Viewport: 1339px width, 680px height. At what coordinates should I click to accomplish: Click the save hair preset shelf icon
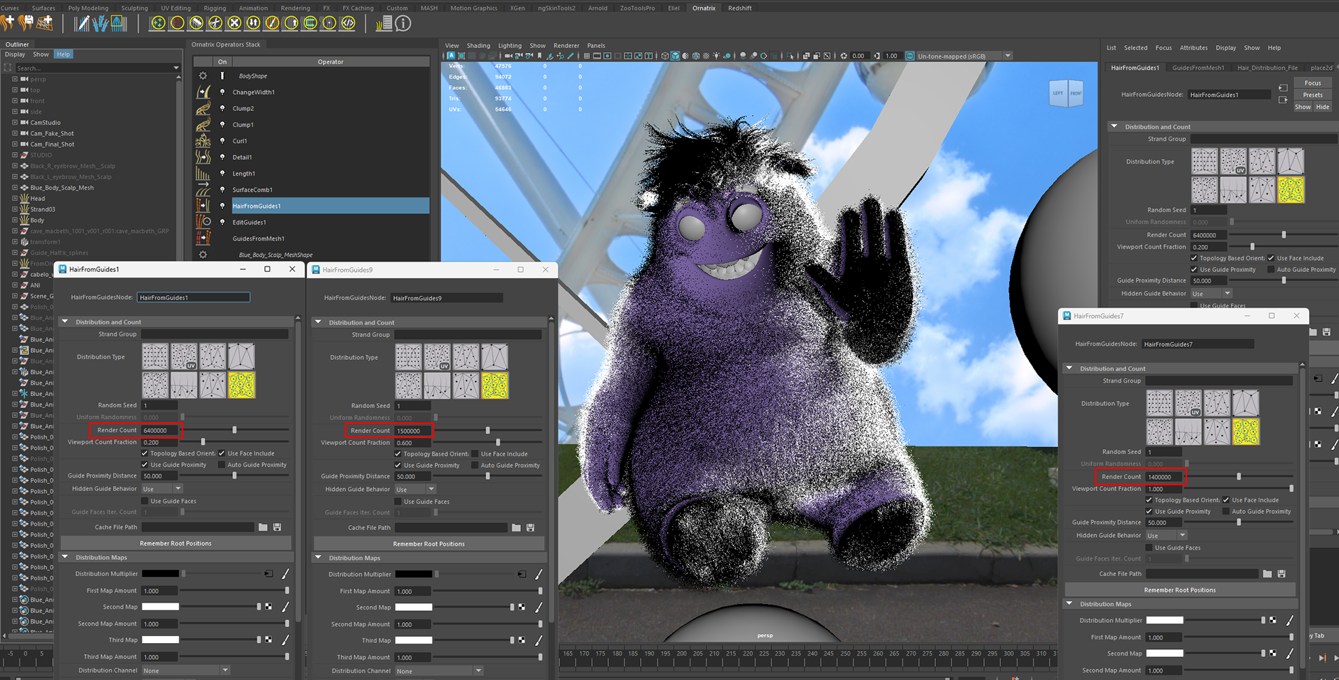tap(26, 23)
